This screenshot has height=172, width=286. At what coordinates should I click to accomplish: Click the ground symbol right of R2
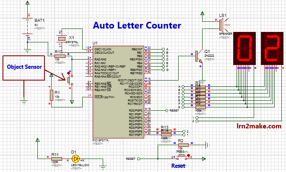[208, 145]
